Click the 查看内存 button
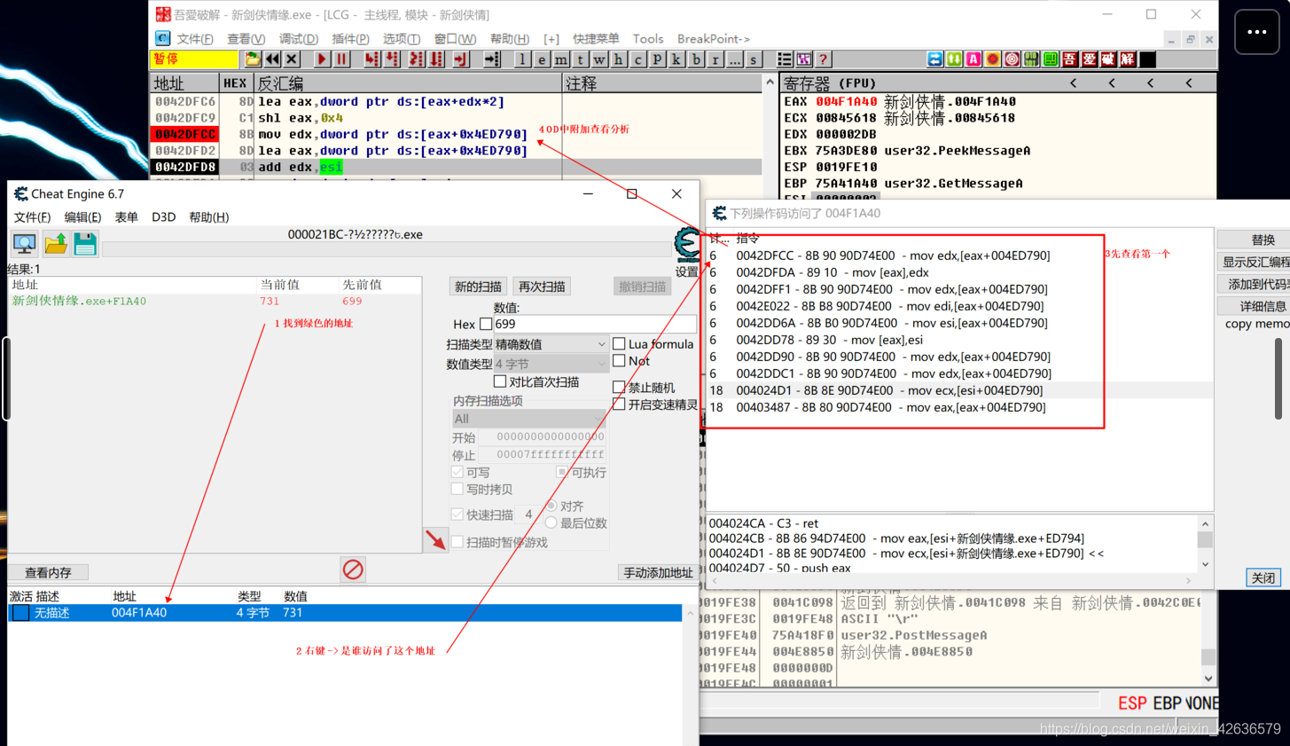Viewport: 1290px width, 746px height. pyautogui.click(x=49, y=573)
